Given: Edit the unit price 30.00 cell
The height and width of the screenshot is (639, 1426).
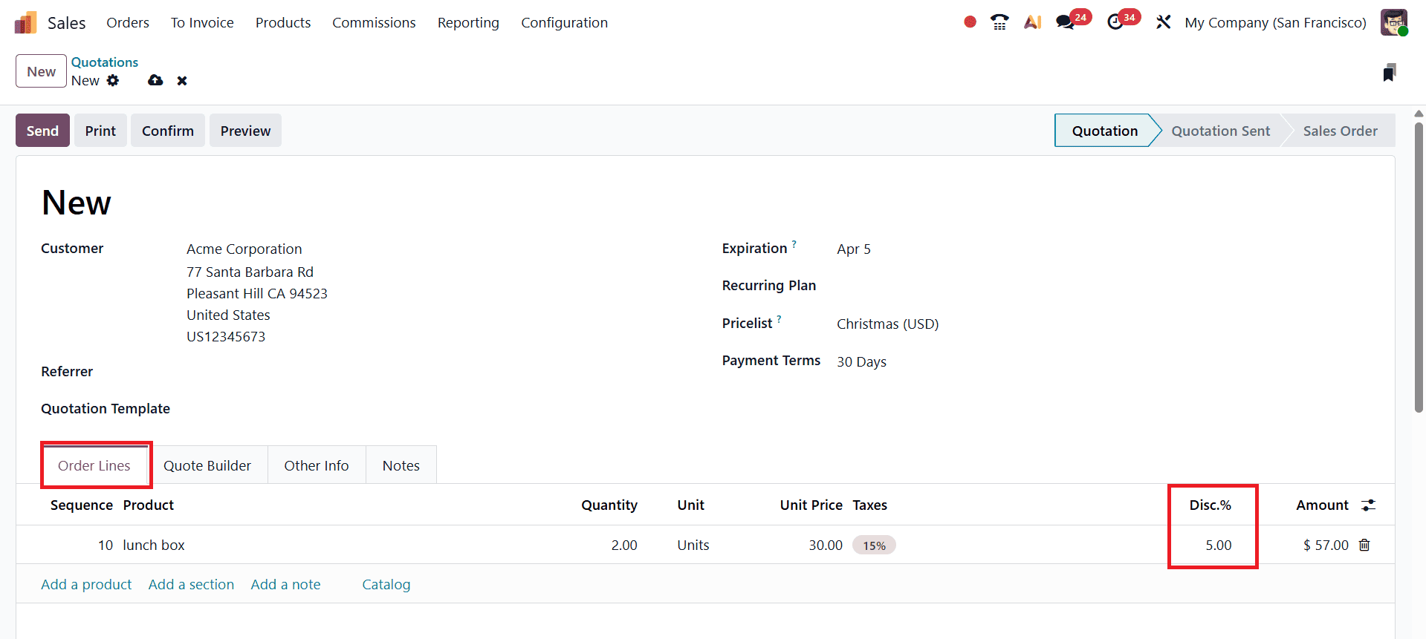Looking at the screenshot, I should pyautogui.click(x=826, y=545).
